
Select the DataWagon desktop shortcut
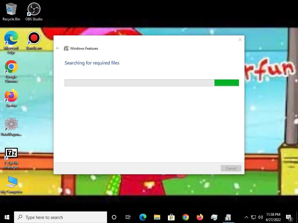click(x=11, y=127)
